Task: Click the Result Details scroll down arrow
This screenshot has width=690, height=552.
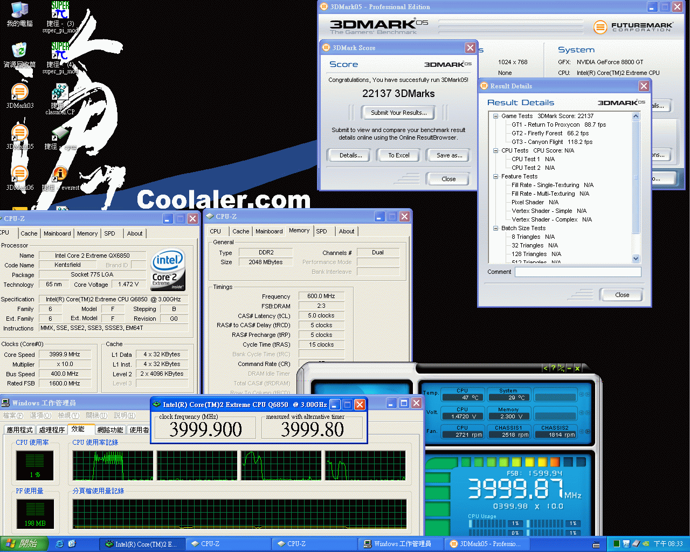Action: 636,258
